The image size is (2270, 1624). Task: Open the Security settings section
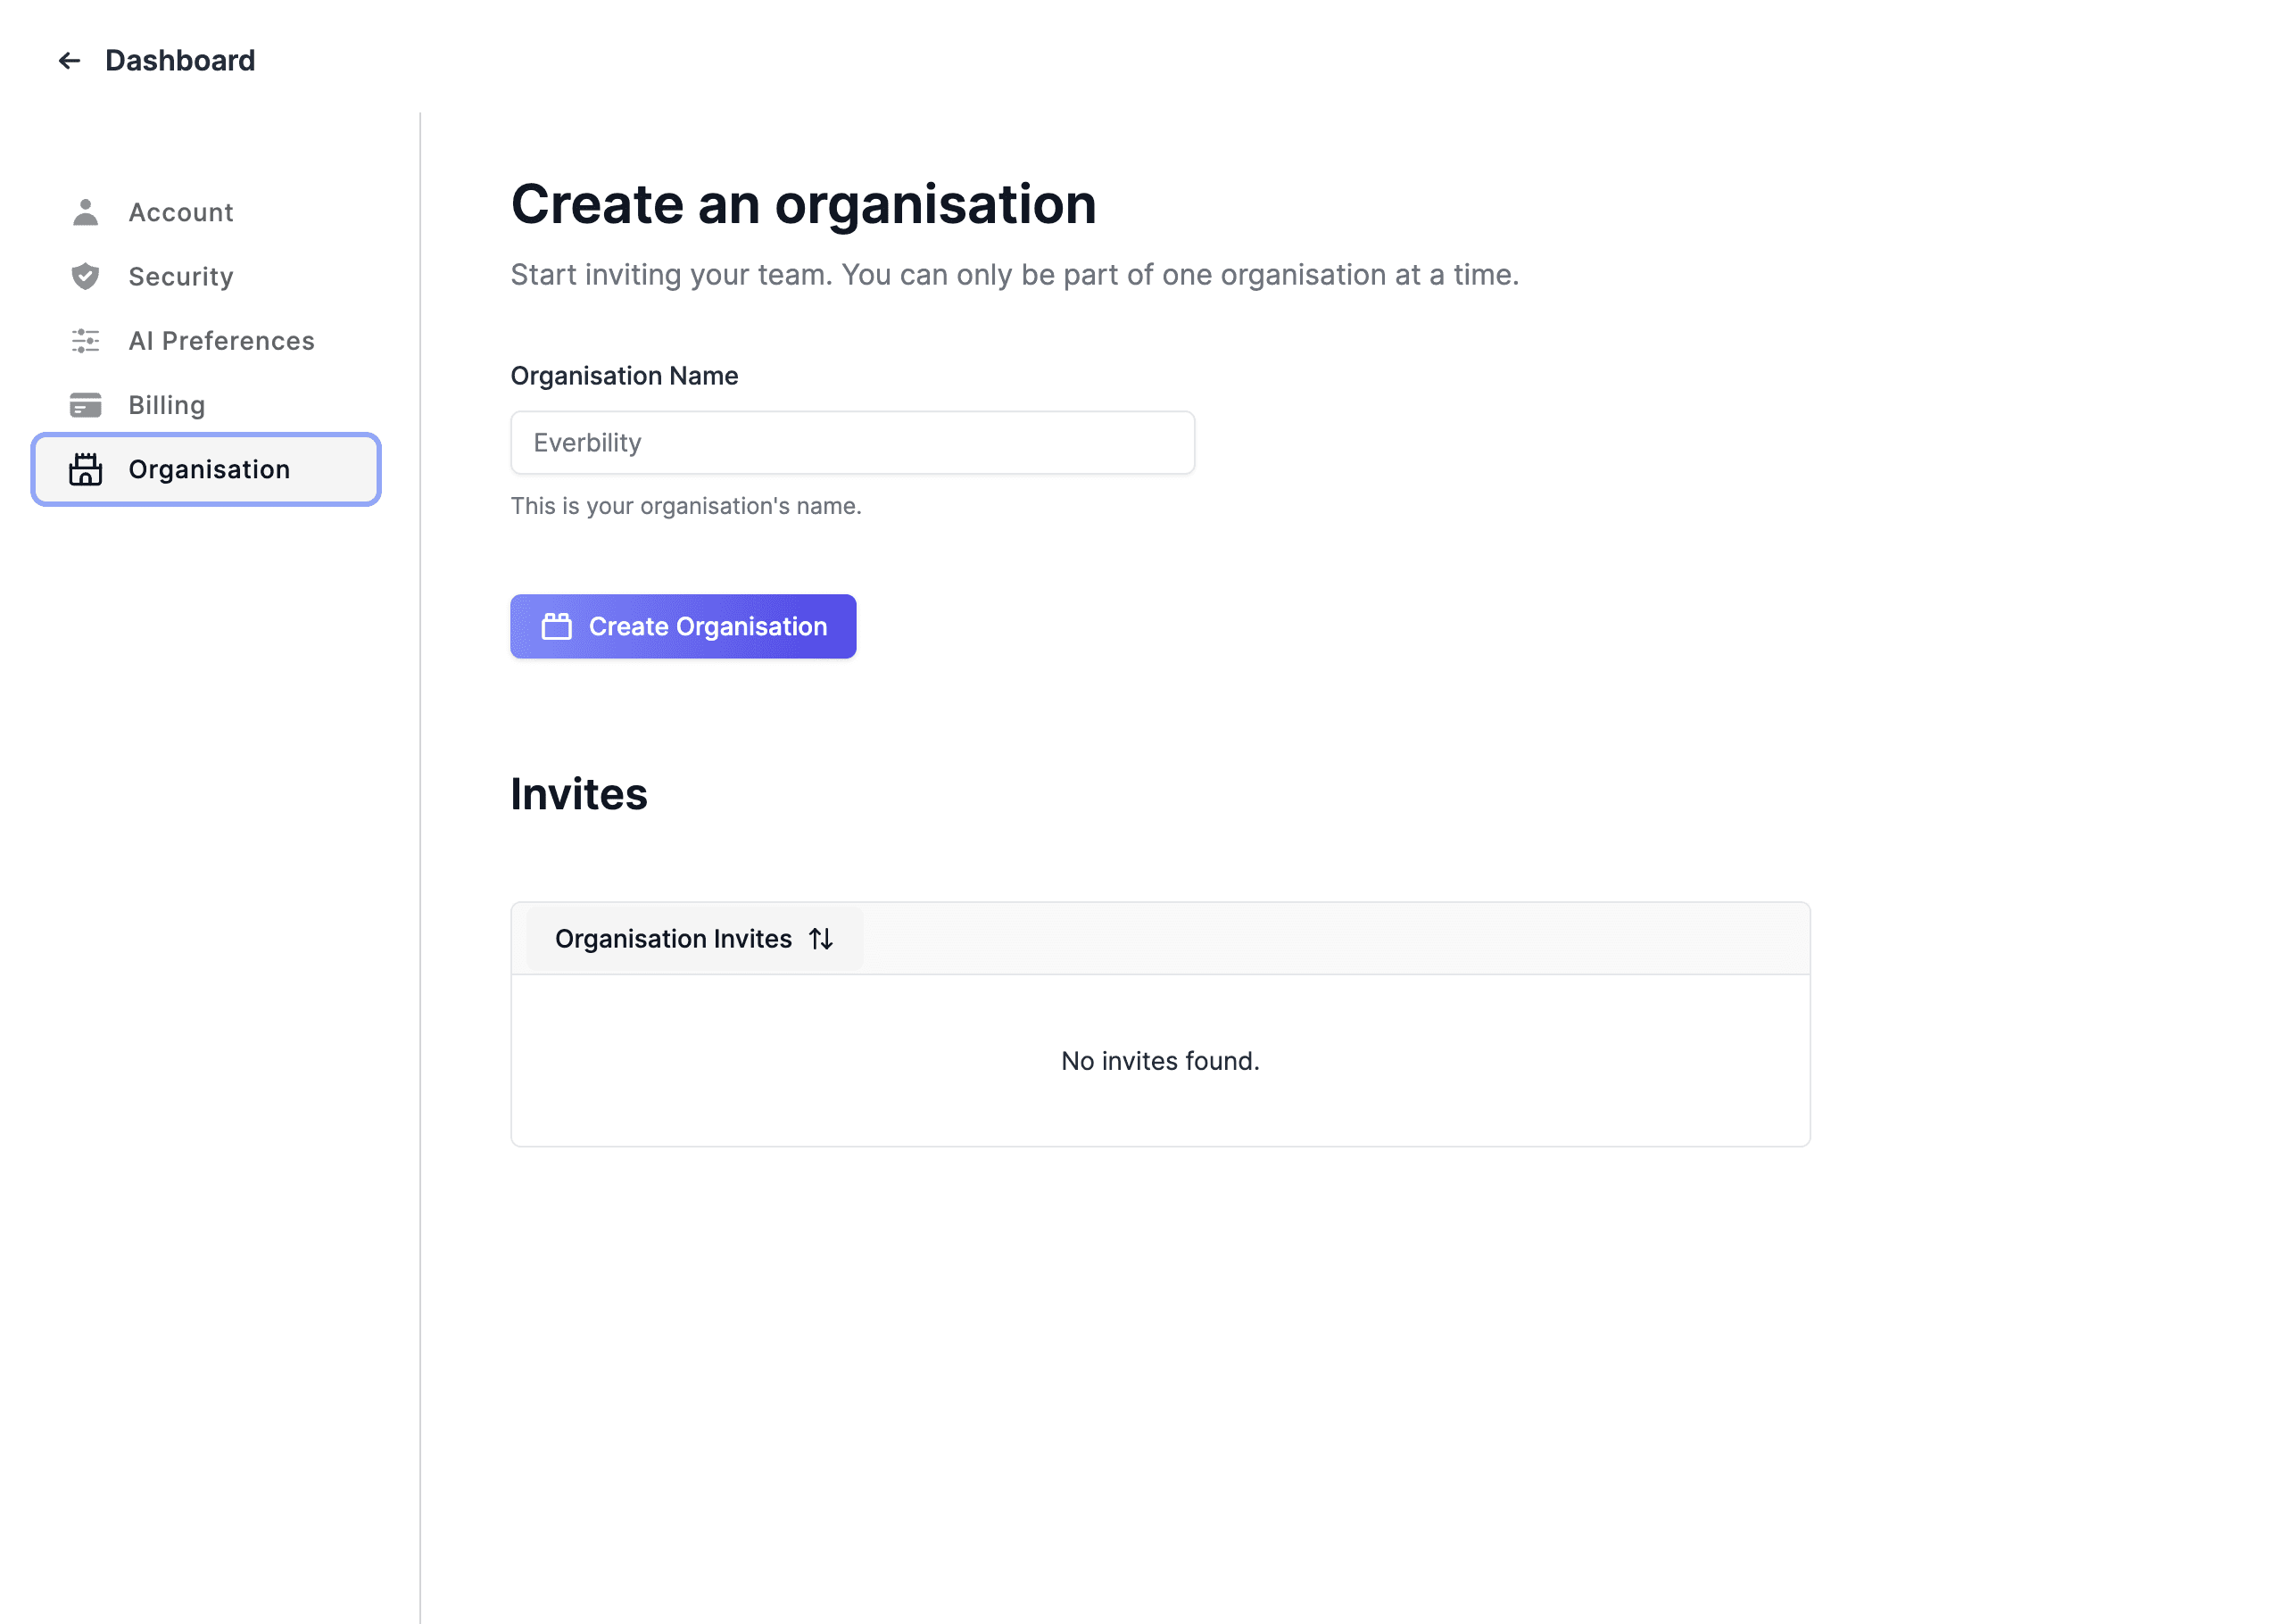point(181,276)
